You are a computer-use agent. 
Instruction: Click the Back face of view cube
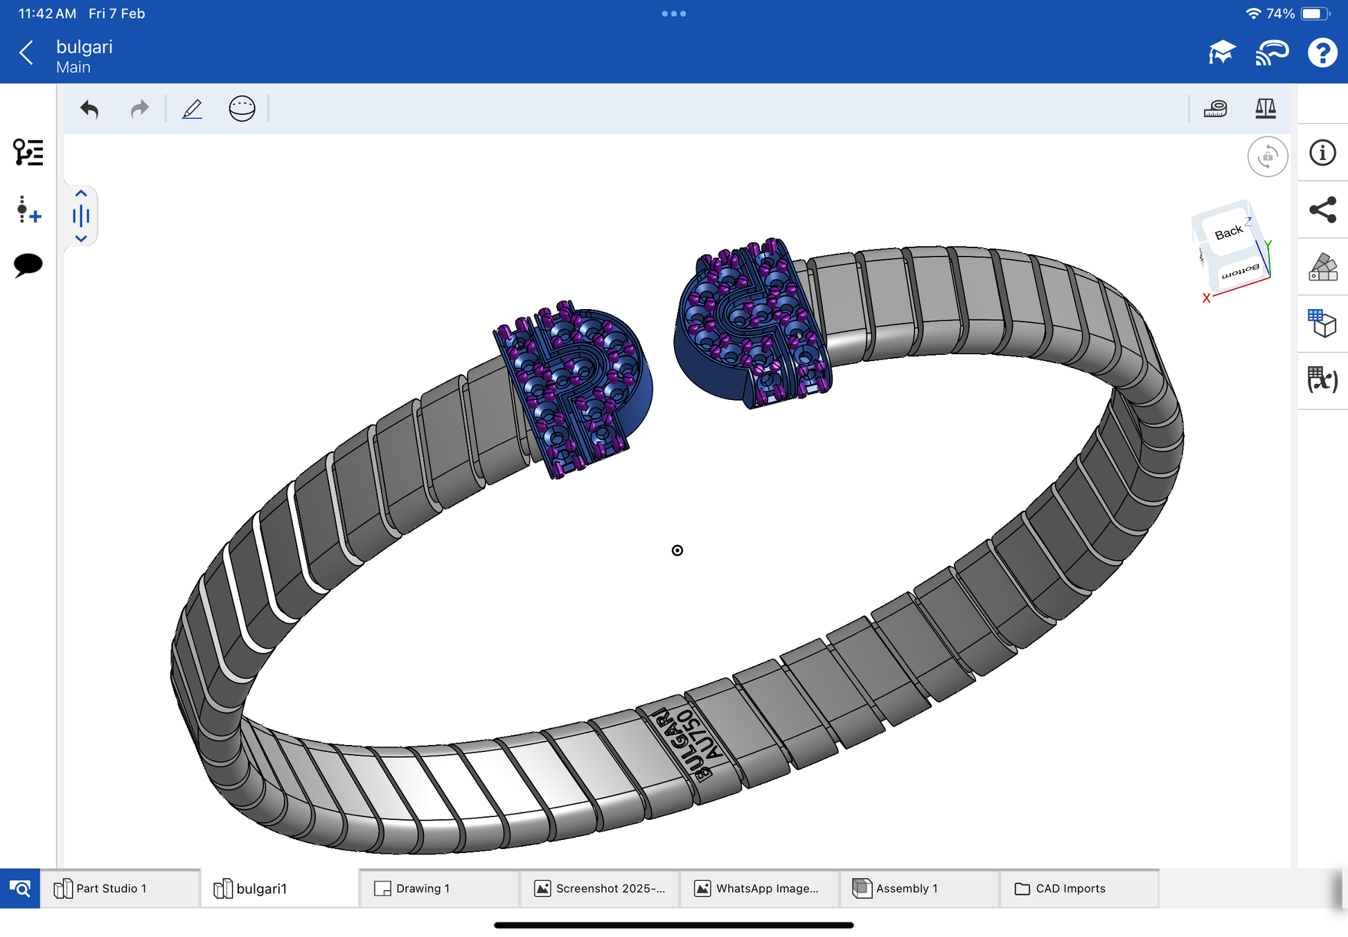(1228, 233)
